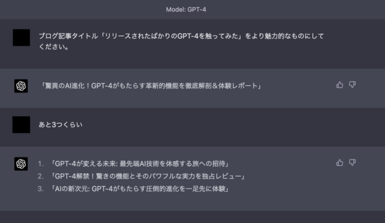Click thumbs up on first GPT-4 reply
The height and width of the screenshot is (223, 385).
(x=339, y=85)
